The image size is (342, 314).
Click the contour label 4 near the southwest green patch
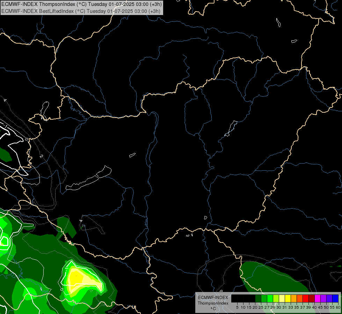[81, 221]
